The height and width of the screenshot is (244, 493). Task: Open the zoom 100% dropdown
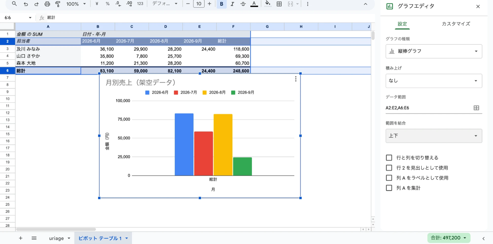(76, 4)
